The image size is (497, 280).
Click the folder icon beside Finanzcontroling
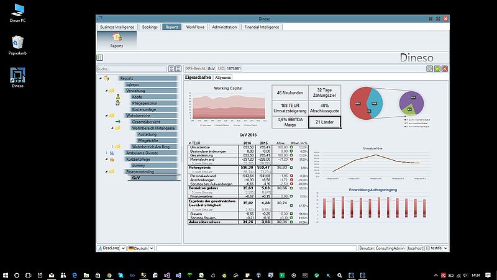pyautogui.click(x=112, y=171)
